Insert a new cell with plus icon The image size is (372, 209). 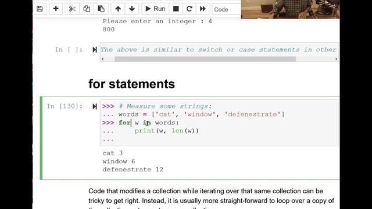pyautogui.click(x=56, y=9)
